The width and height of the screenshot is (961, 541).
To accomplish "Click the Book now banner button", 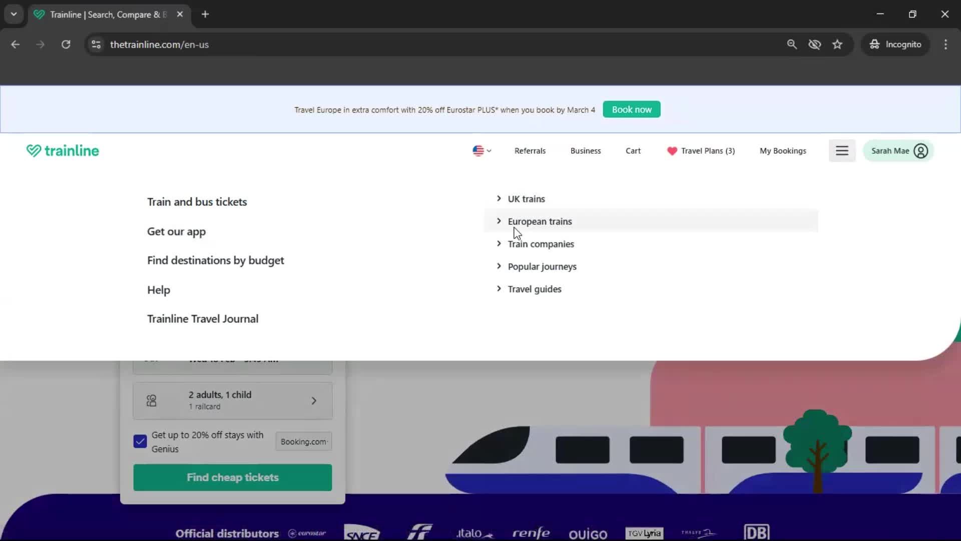I will (x=631, y=109).
